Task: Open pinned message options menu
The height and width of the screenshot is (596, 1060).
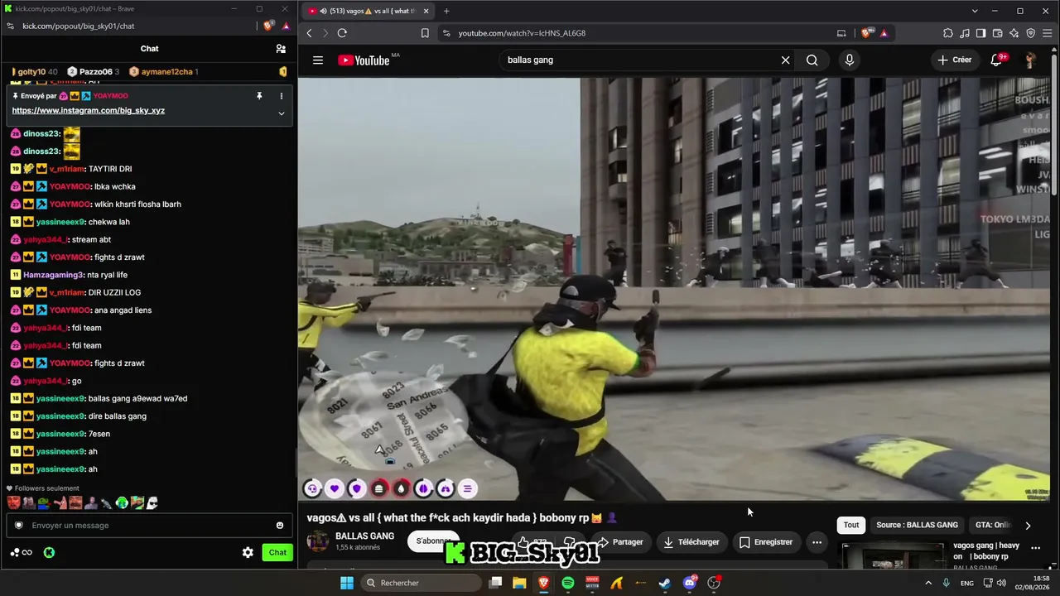Action: tap(282, 96)
